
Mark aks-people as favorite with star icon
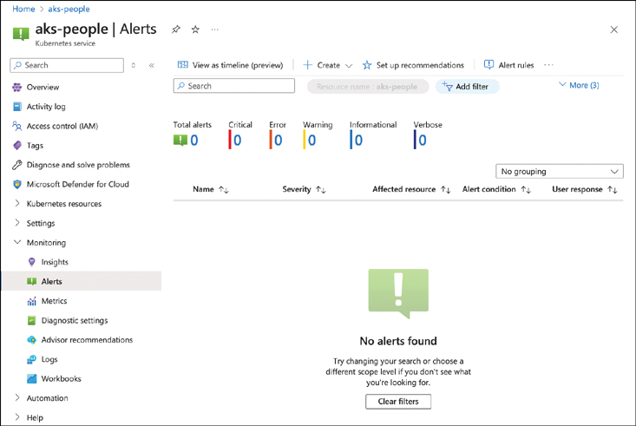[x=195, y=29]
